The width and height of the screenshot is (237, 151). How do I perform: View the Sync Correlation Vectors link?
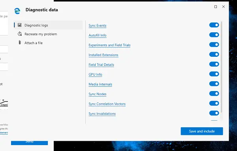coord(107,104)
